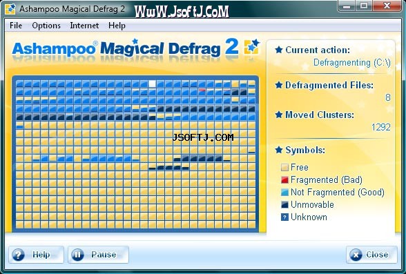Click the question mark icon on the Help button
This screenshot has width=406, height=274.
point(19,255)
